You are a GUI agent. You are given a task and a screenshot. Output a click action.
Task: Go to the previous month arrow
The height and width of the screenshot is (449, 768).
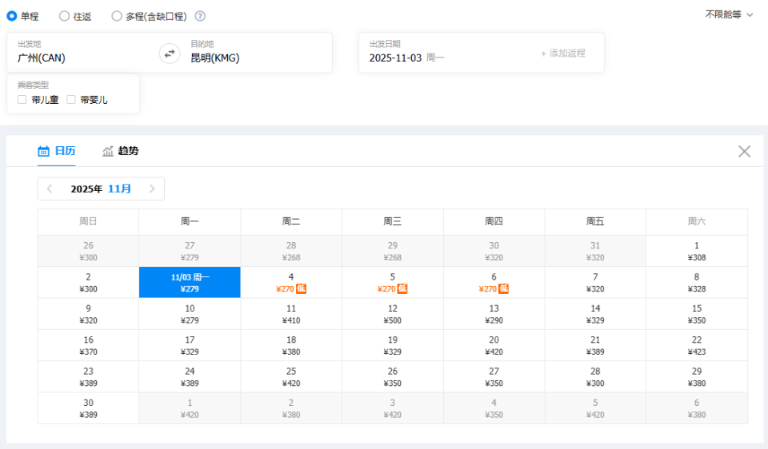tap(50, 189)
